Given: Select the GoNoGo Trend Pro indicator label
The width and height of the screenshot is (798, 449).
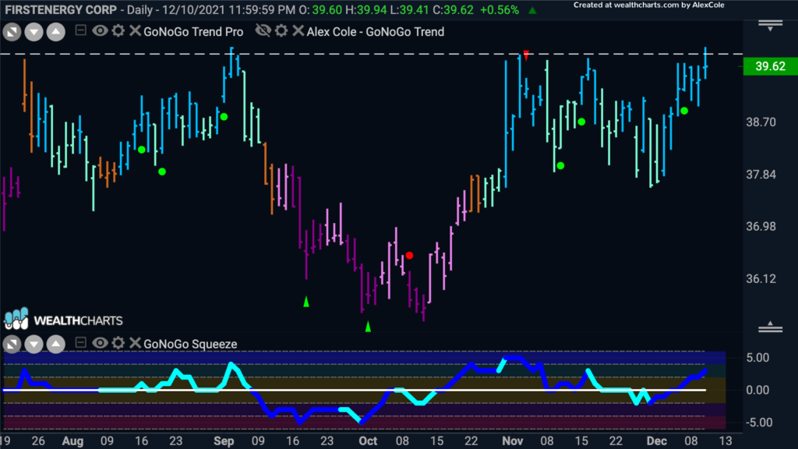Looking at the screenshot, I should click(193, 31).
